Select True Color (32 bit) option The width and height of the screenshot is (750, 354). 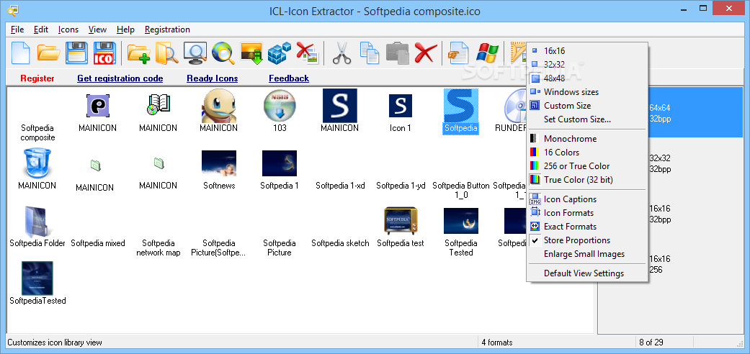click(587, 180)
